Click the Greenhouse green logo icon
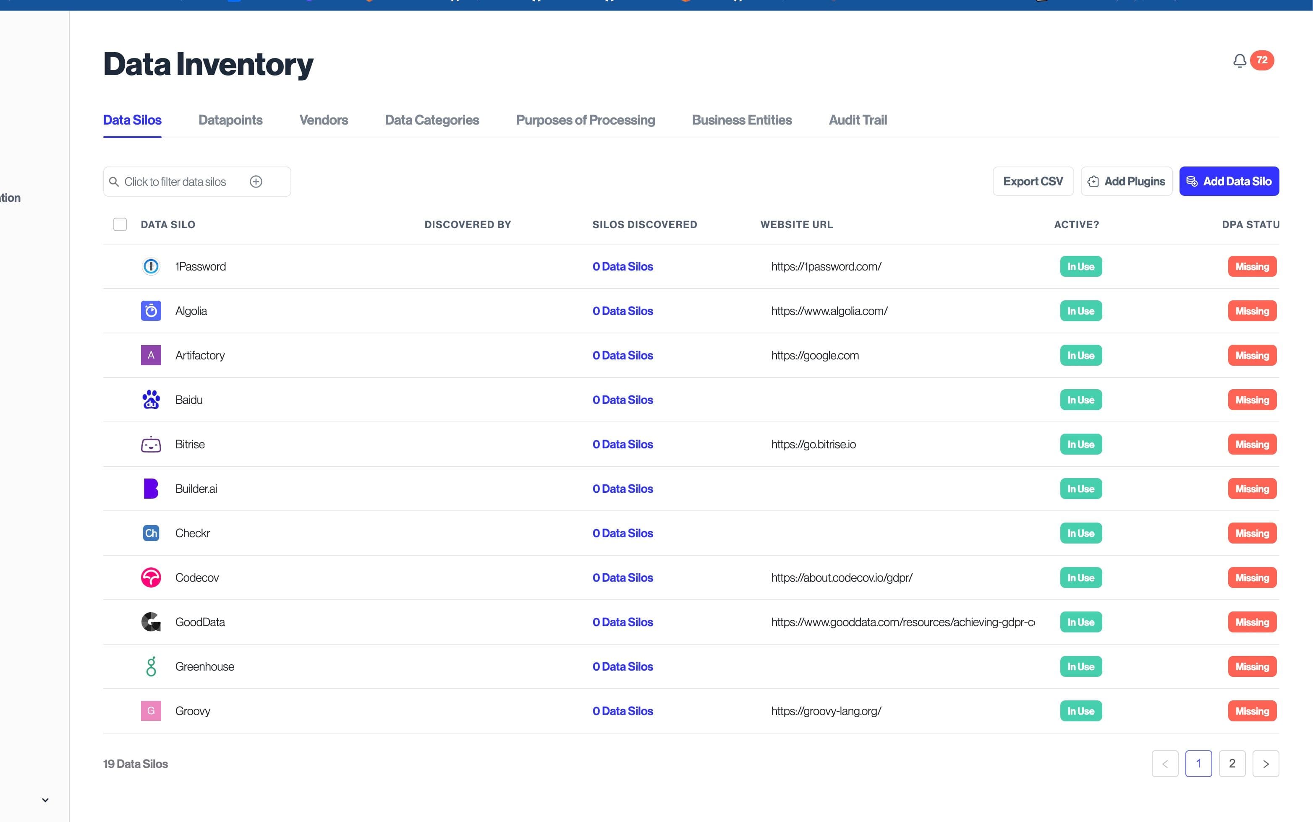This screenshot has height=822, width=1313. point(151,666)
